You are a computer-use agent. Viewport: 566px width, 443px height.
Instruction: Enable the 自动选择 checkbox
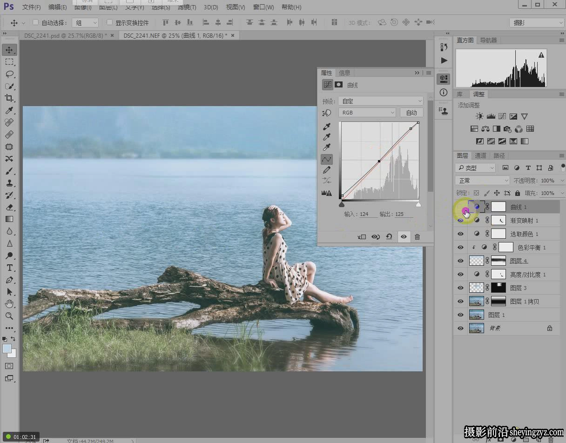[35, 22]
